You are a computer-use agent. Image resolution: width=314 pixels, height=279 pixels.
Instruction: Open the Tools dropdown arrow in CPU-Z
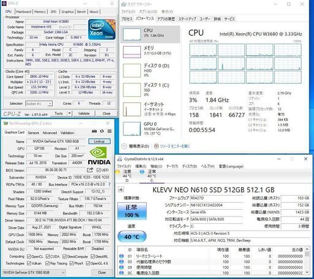point(69,113)
